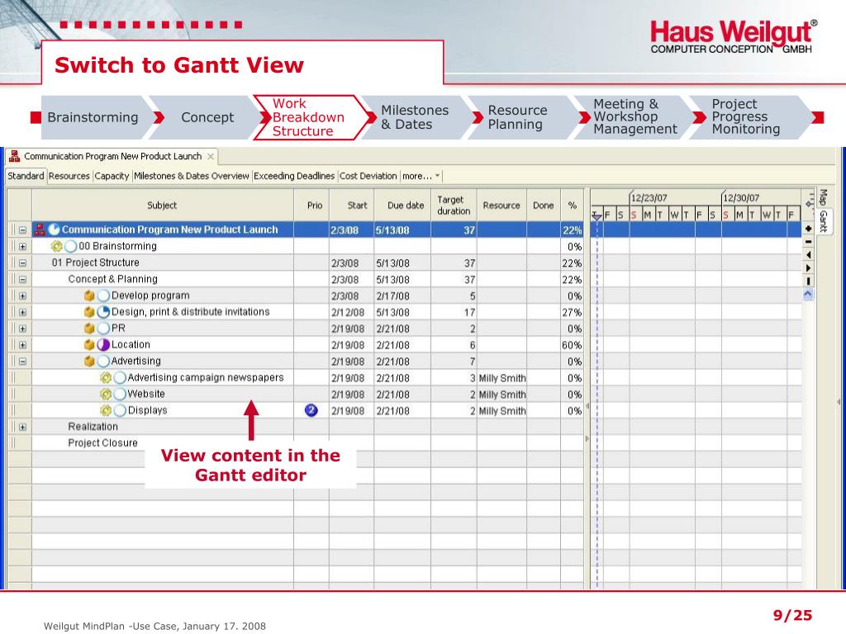
Task: Click package icon beside Design, print & distribute
Action: coord(89,311)
